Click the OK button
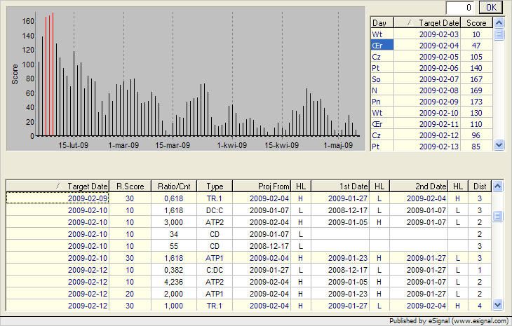Screen dimensions: 512x326 coord(490,7)
